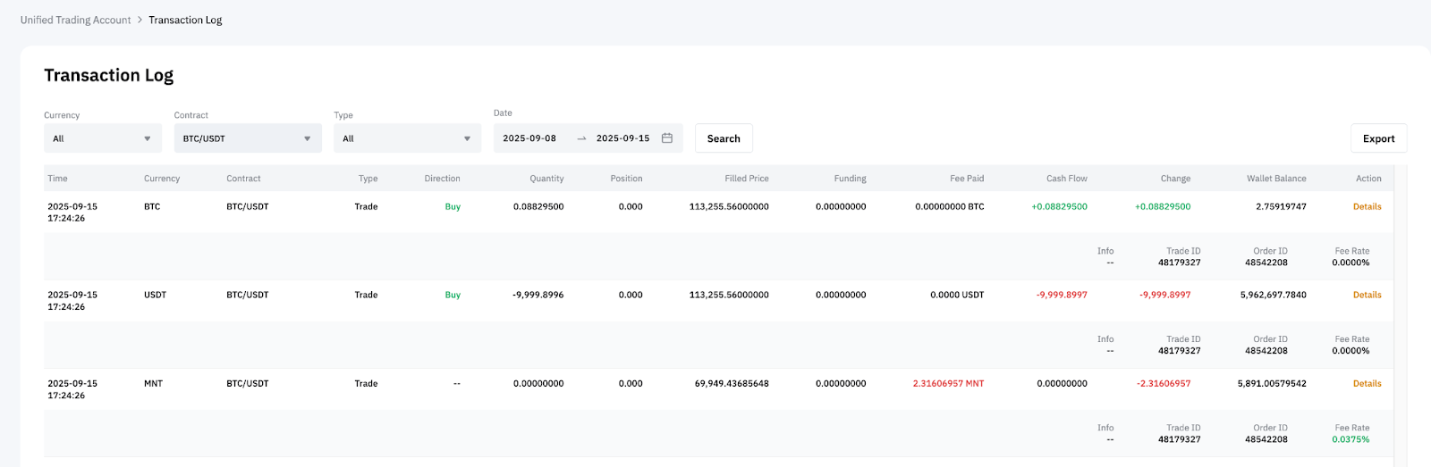Click the breadcrumb chevron separator
Image resolution: width=1431 pixels, height=467 pixels.
(x=140, y=20)
